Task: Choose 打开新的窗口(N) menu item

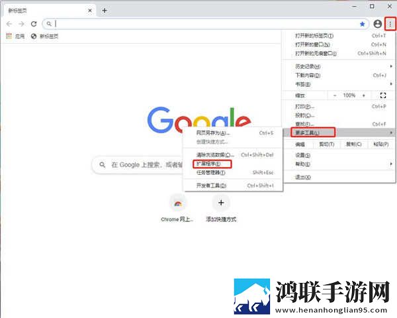Action: click(x=339, y=44)
